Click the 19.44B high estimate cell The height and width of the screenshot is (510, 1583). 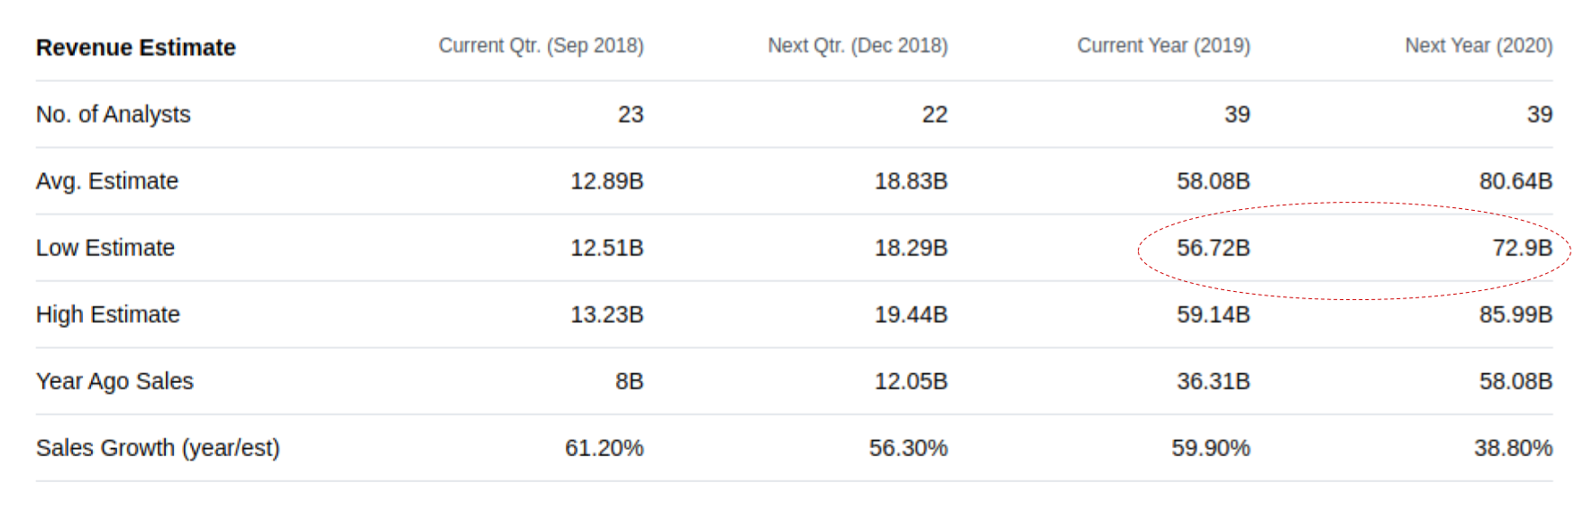911,314
